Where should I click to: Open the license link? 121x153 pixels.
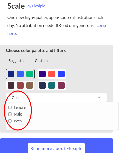[101, 25]
